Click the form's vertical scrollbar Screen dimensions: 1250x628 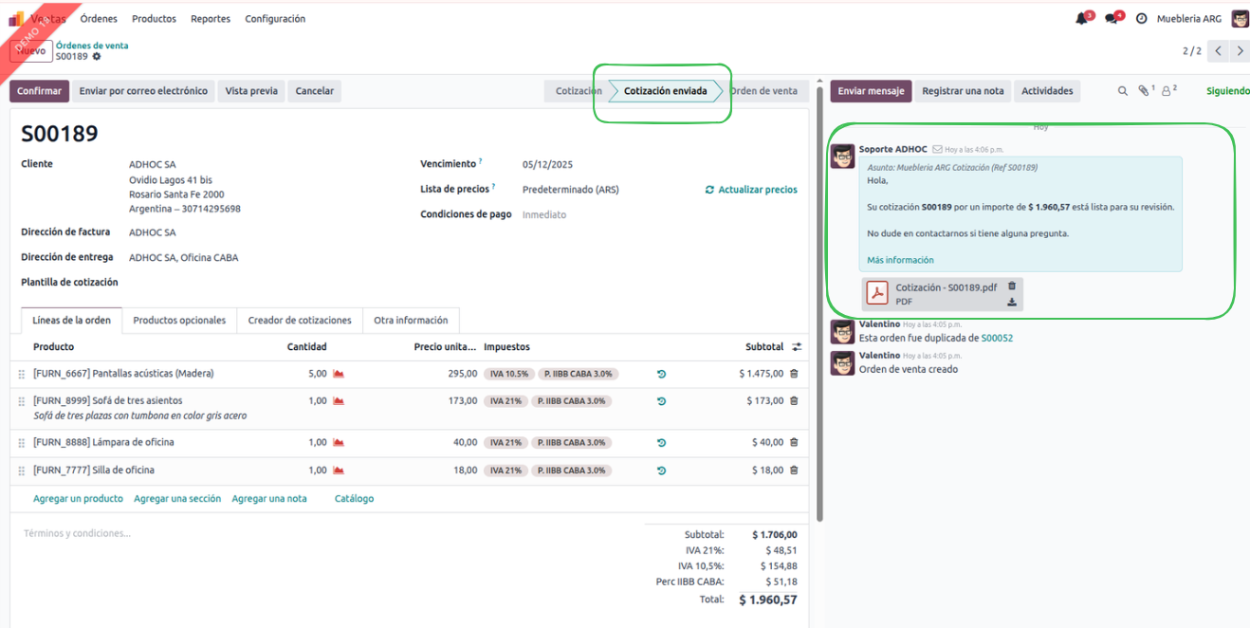tap(819, 304)
